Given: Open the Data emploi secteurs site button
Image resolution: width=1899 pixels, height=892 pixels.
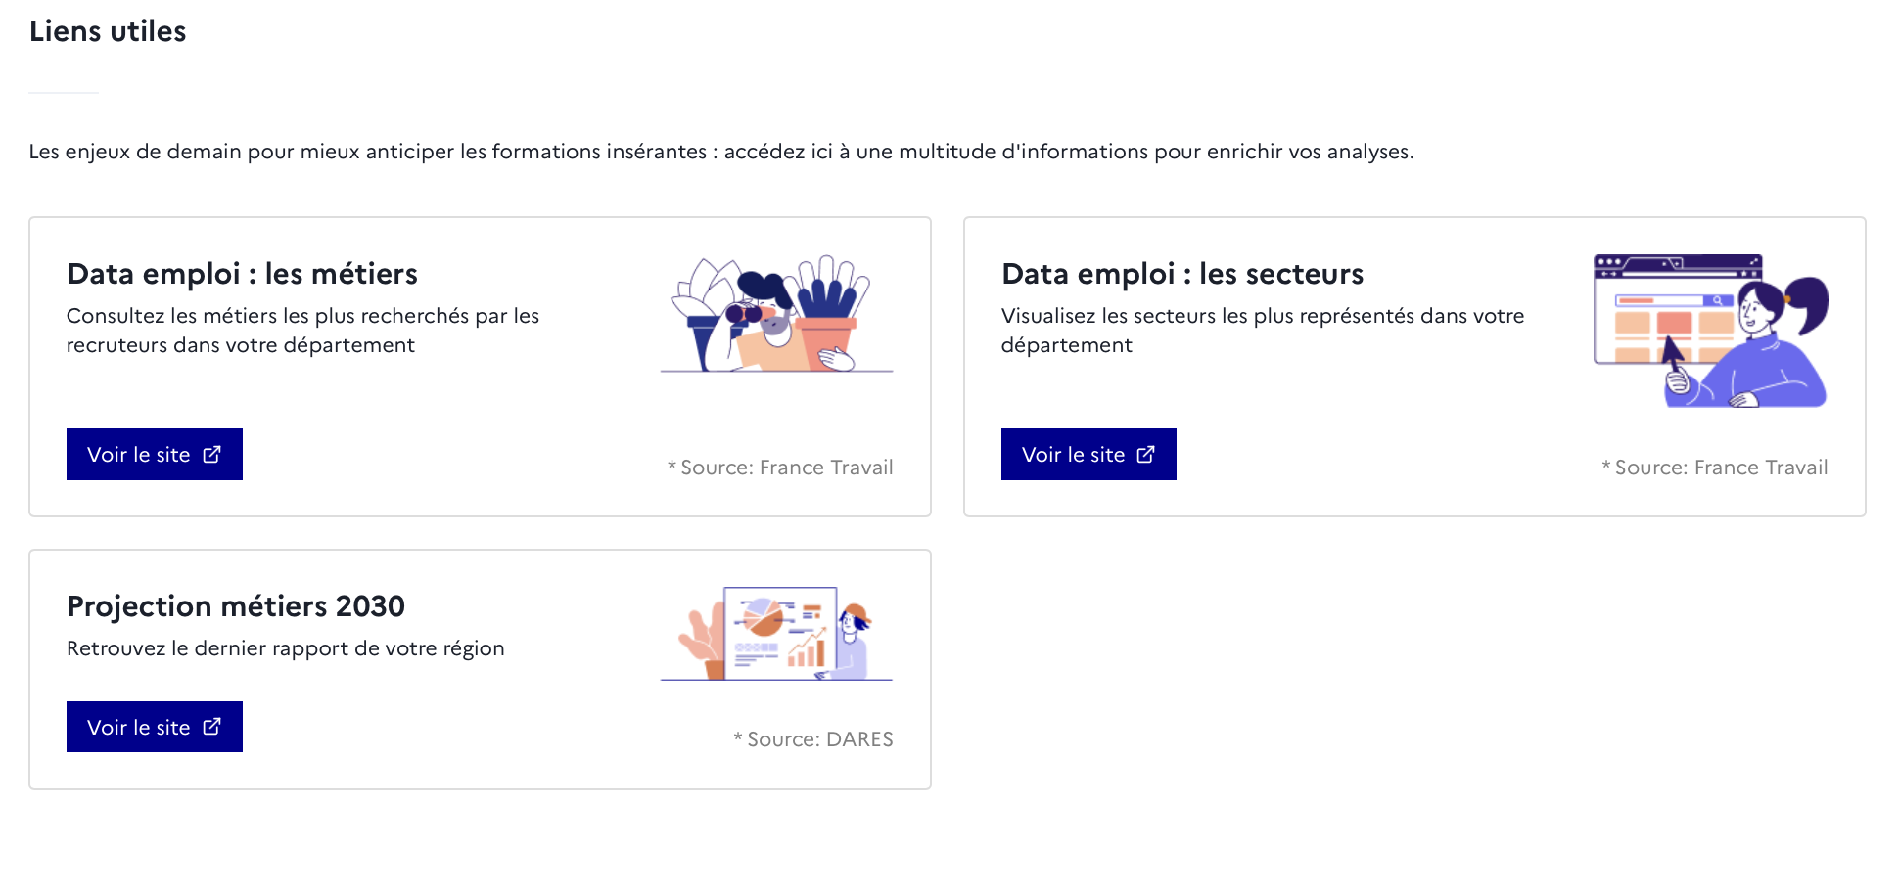Looking at the screenshot, I should (1088, 455).
